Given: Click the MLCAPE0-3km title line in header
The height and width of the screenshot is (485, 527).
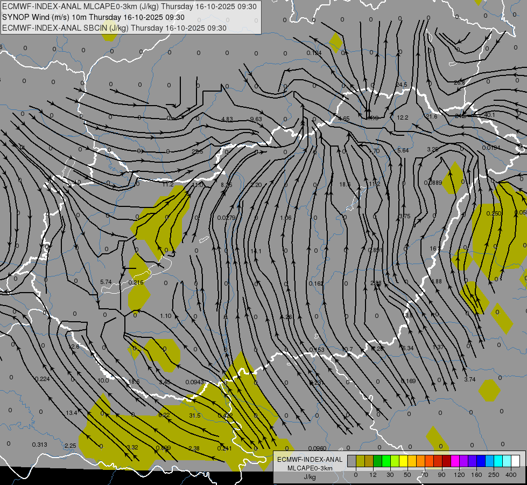Looking at the screenshot, I should point(129,6).
